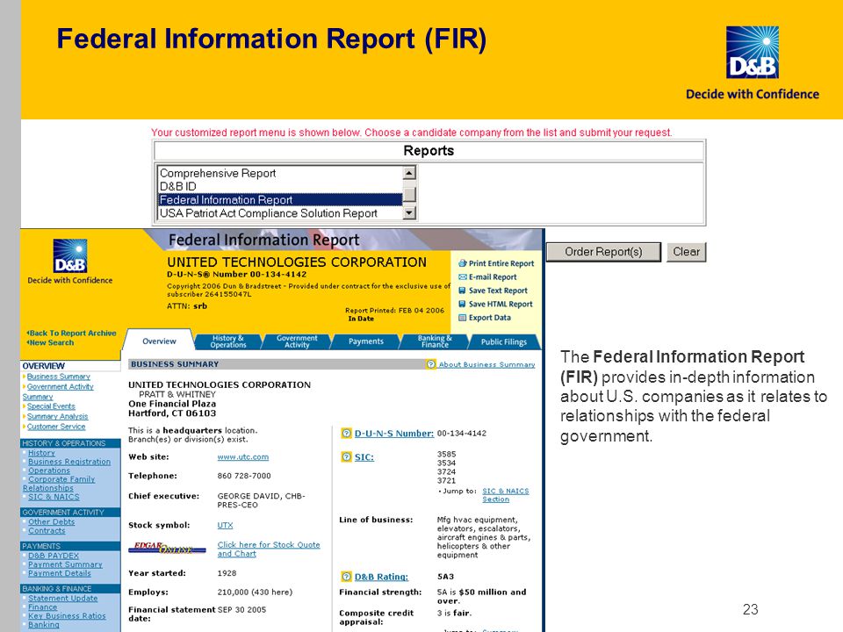The width and height of the screenshot is (843, 632).
Task: Click help icon beside About Business Summary
Action: (430, 364)
